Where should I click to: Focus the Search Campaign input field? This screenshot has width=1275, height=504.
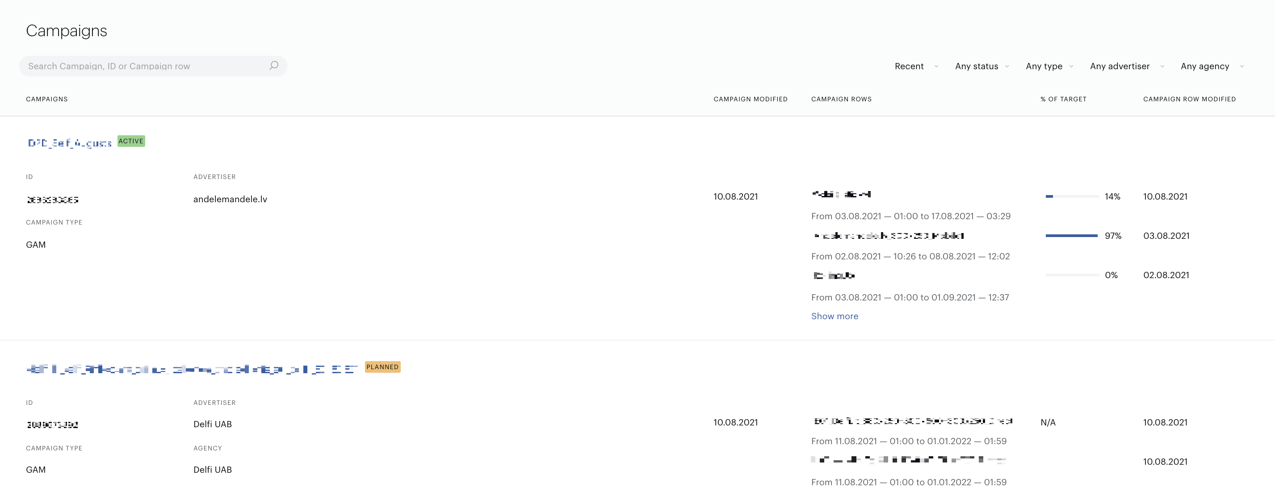[153, 66]
